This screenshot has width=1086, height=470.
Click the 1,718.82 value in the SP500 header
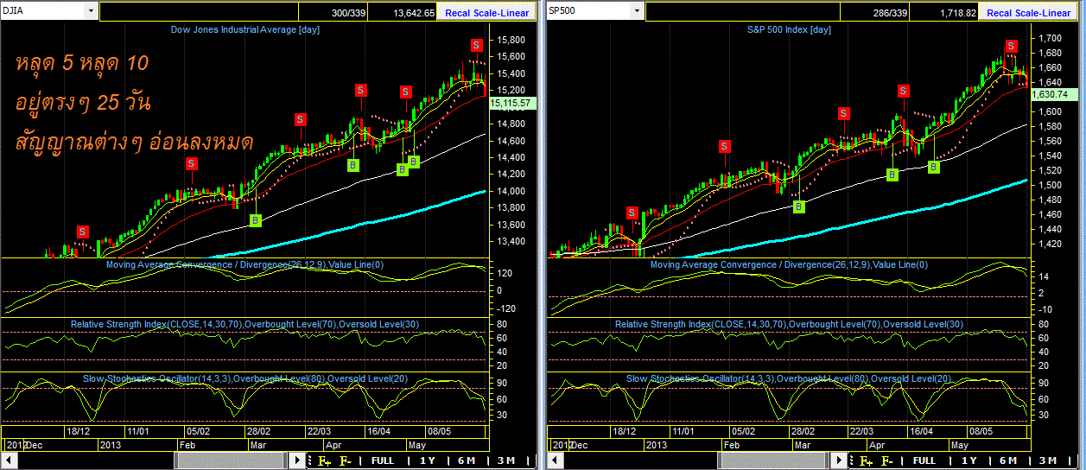[x=957, y=13]
